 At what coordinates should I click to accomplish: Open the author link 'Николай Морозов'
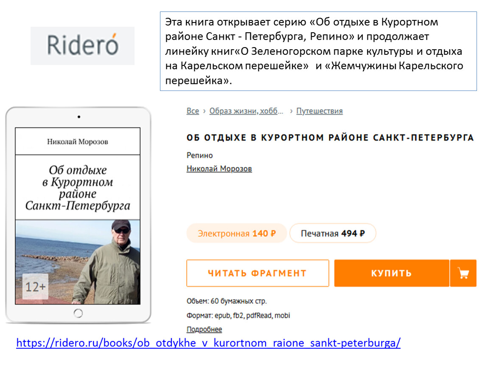tap(219, 169)
